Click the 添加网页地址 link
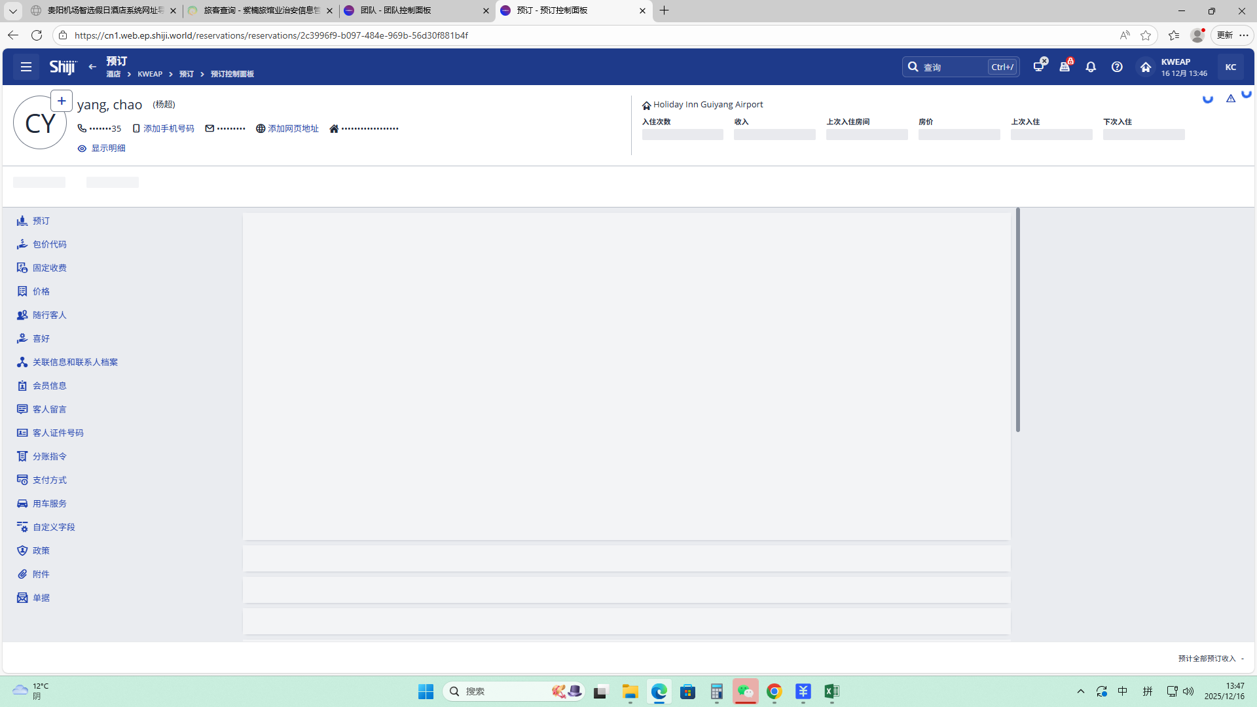Screen dimensions: 1257x707 coord(293,128)
